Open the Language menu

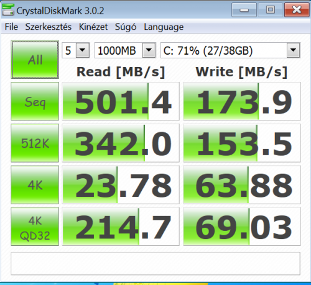164,27
